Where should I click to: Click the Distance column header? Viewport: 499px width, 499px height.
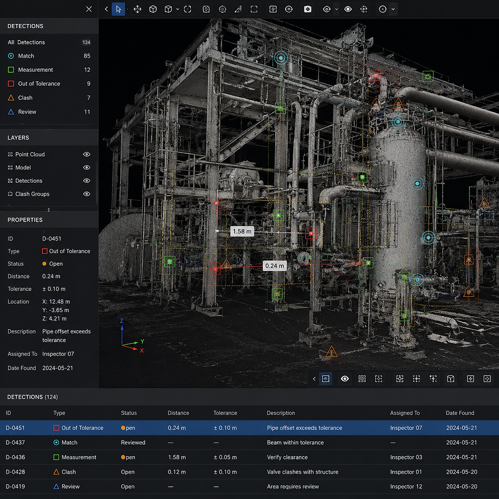pyautogui.click(x=178, y=413)
